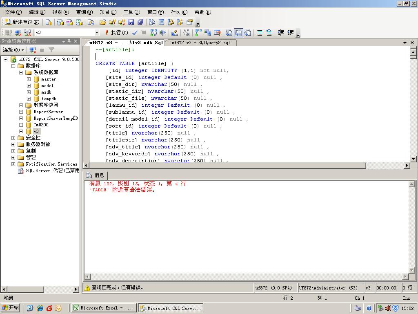Open Analysis Services MDX Query icon
Image resolution: width=418 pixels, height=314 pixels.
(x=60, y=22)
